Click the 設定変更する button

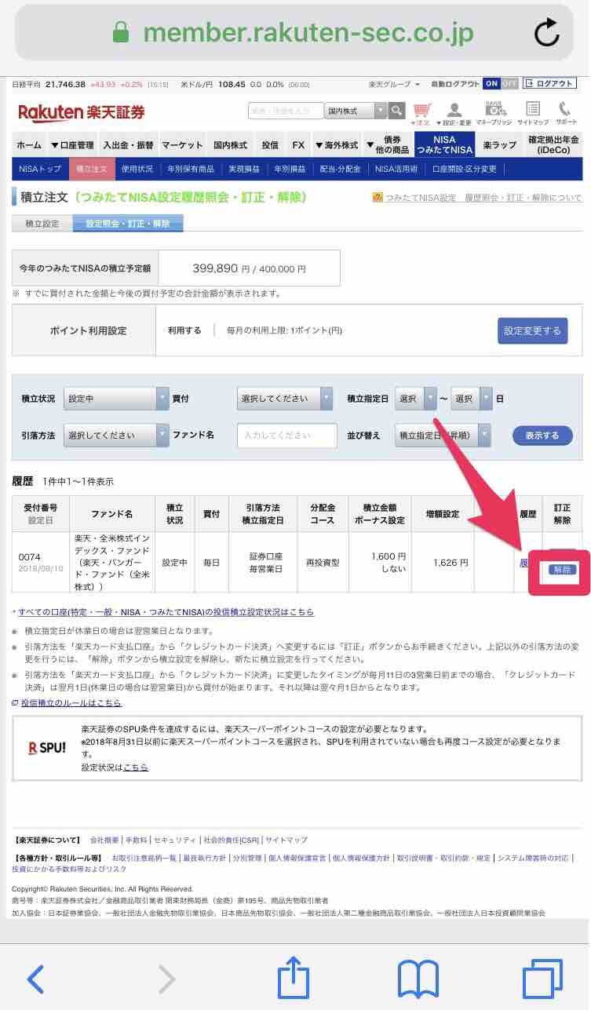(532, 330)
